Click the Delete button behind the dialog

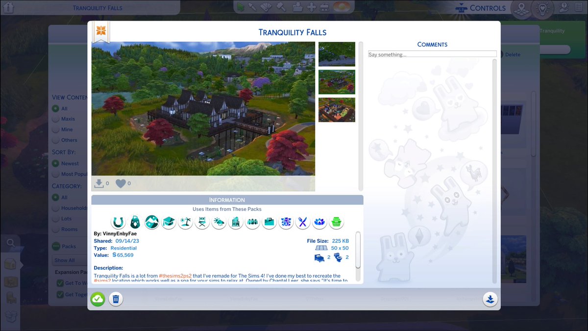[x=513, y=54]
